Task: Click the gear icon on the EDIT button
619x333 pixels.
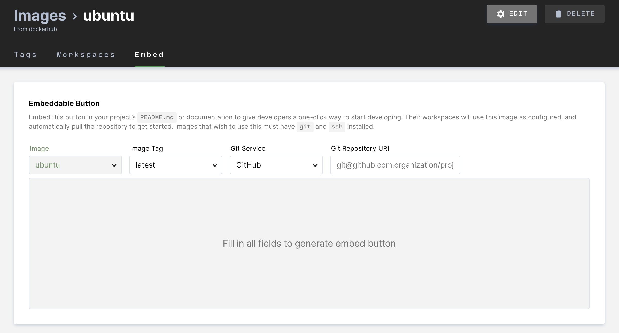Action: [501, 14]
